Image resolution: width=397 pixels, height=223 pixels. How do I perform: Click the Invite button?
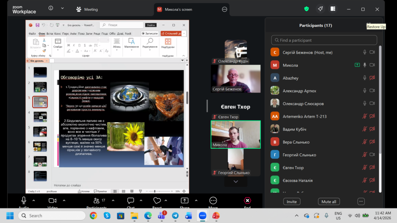[x=292, y=202]
